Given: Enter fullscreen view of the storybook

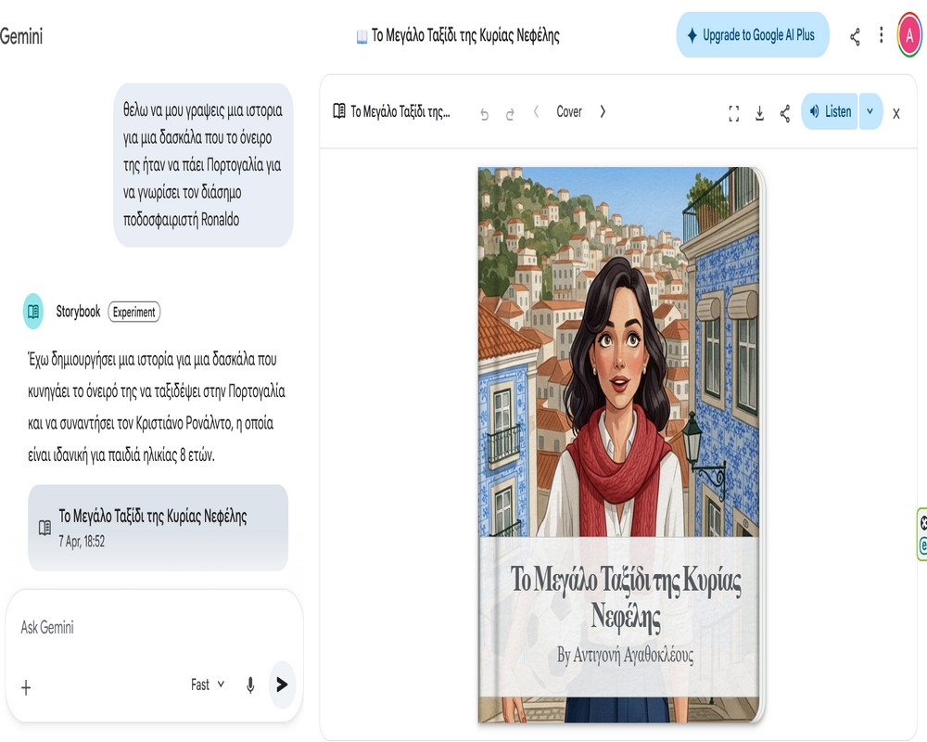Looking at the screenshot, I should pyautogui.click(x=734, y=113).
